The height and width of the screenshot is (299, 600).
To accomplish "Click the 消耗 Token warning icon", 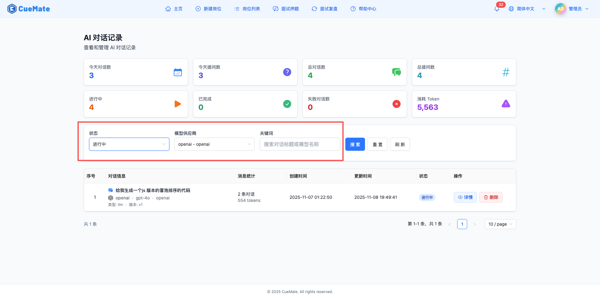I will 506,104.
